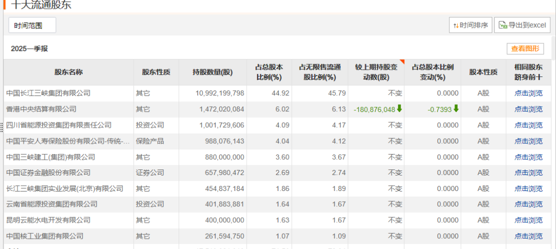Click the 持股数量(股) column header

pos(213,72)
